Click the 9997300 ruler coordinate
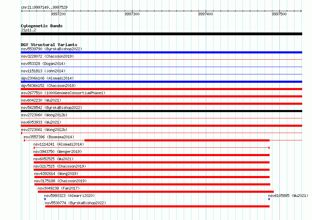 click(132, 14)
